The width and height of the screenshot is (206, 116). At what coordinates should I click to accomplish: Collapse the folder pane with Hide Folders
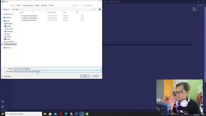tap(7, 77)
